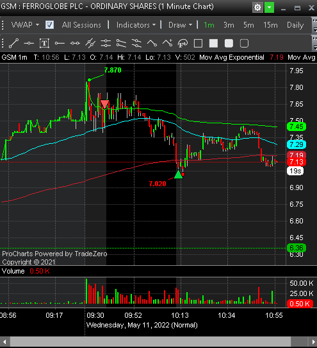Close the chart window
The width and height of the screenshot is (317, 348).
tap(311, 8)
